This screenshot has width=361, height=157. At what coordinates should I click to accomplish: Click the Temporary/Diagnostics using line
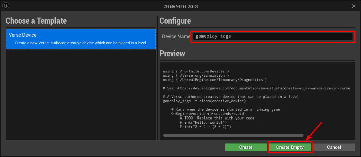[215, 80]
